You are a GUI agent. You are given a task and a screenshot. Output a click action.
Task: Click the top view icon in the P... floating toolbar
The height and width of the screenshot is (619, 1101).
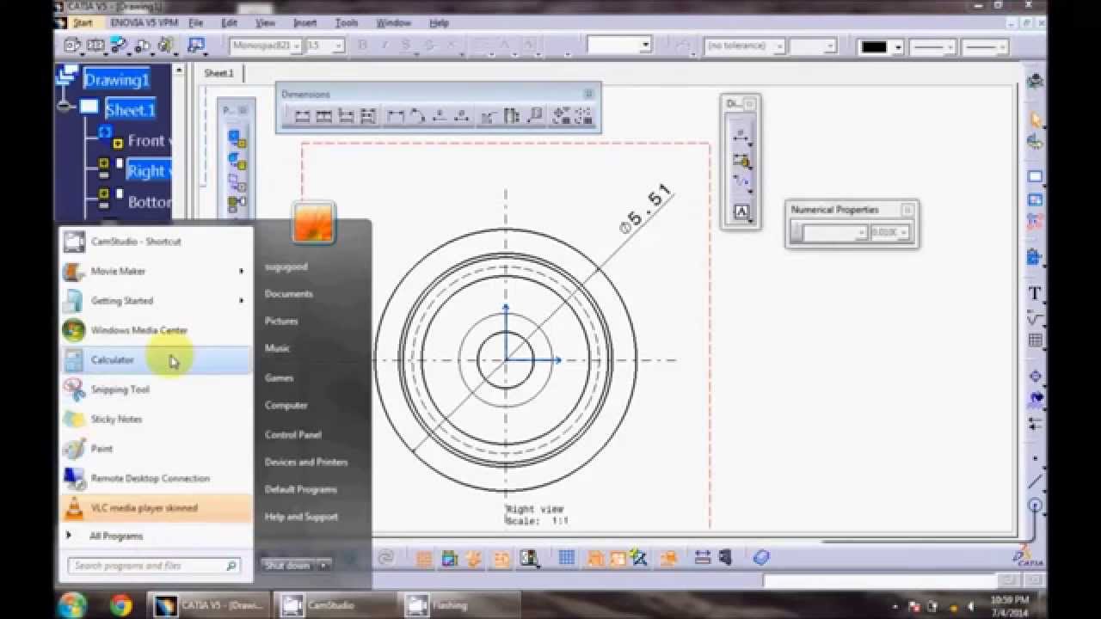(x=237, y=138)
